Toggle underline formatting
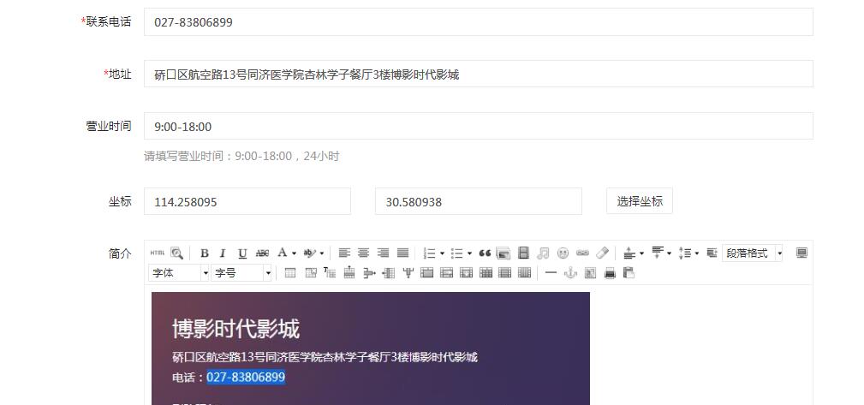 coord(242,253)
